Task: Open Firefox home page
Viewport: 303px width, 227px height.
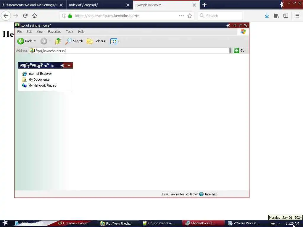Action: (x=35, y=16)
